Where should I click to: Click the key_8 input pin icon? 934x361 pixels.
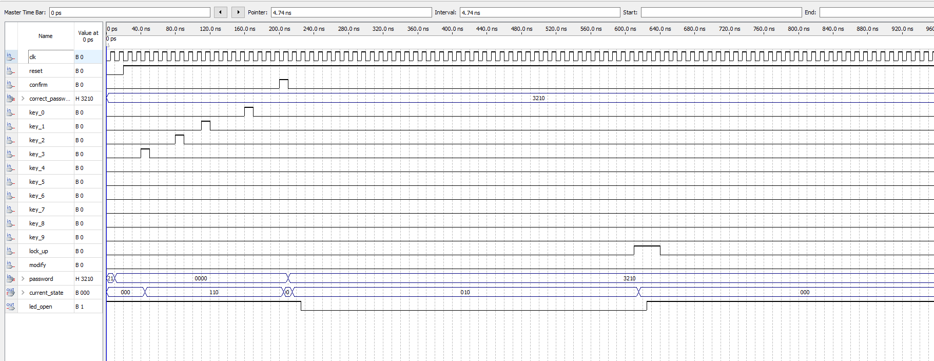tap(11, 223)
